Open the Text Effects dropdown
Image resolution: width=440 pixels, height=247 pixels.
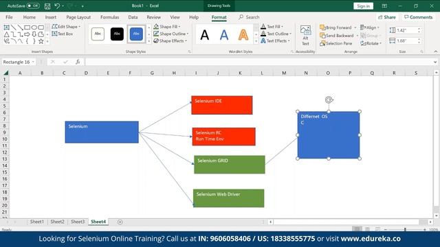[275, 41]
